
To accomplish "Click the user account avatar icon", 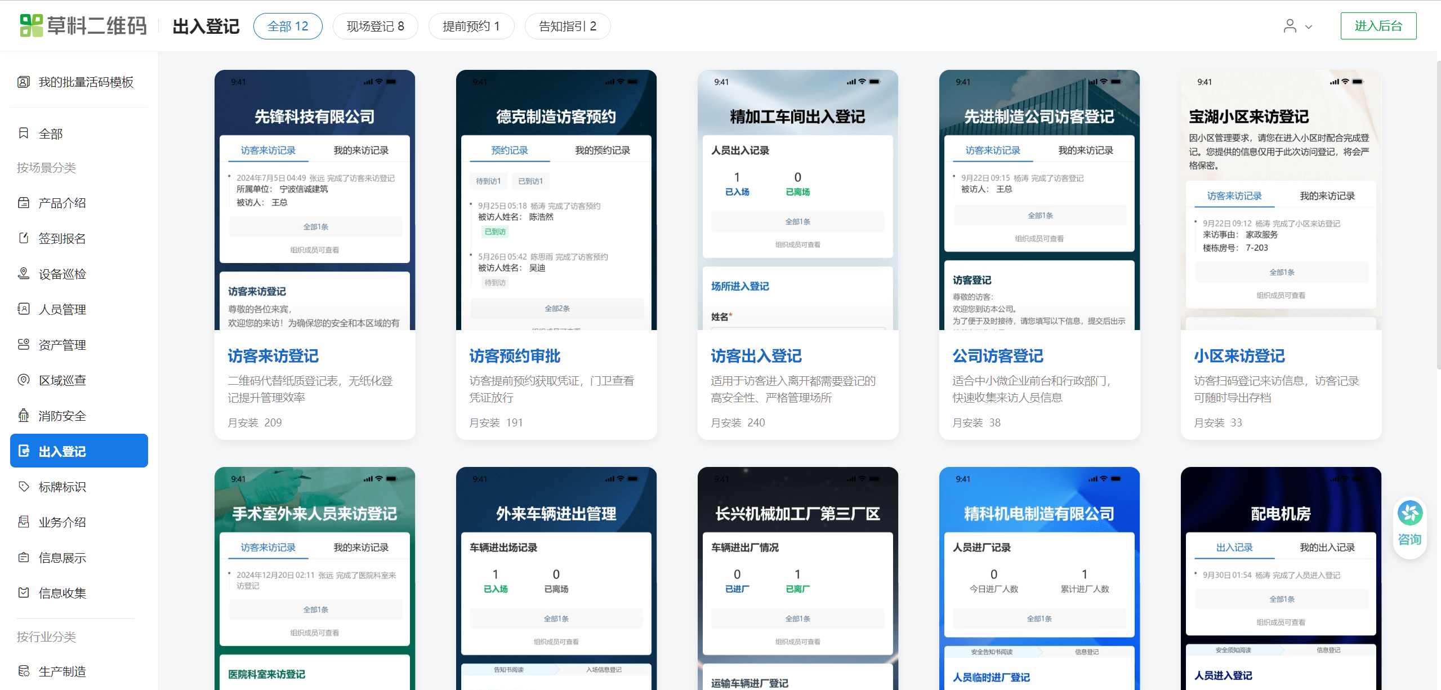I will point(1290,26).
